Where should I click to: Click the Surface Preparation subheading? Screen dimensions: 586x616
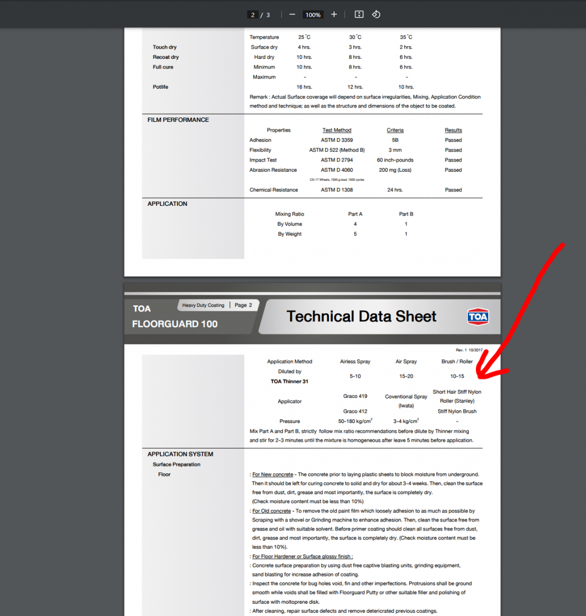point(176,464)
